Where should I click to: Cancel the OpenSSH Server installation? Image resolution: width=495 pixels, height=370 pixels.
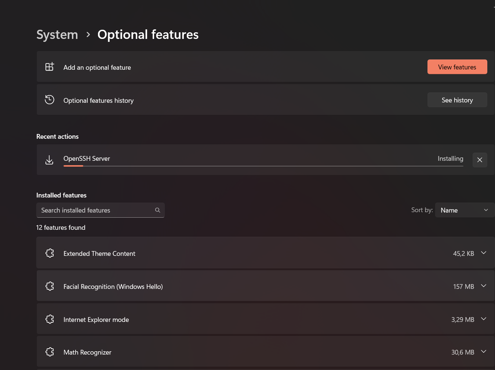pos(480,160)
